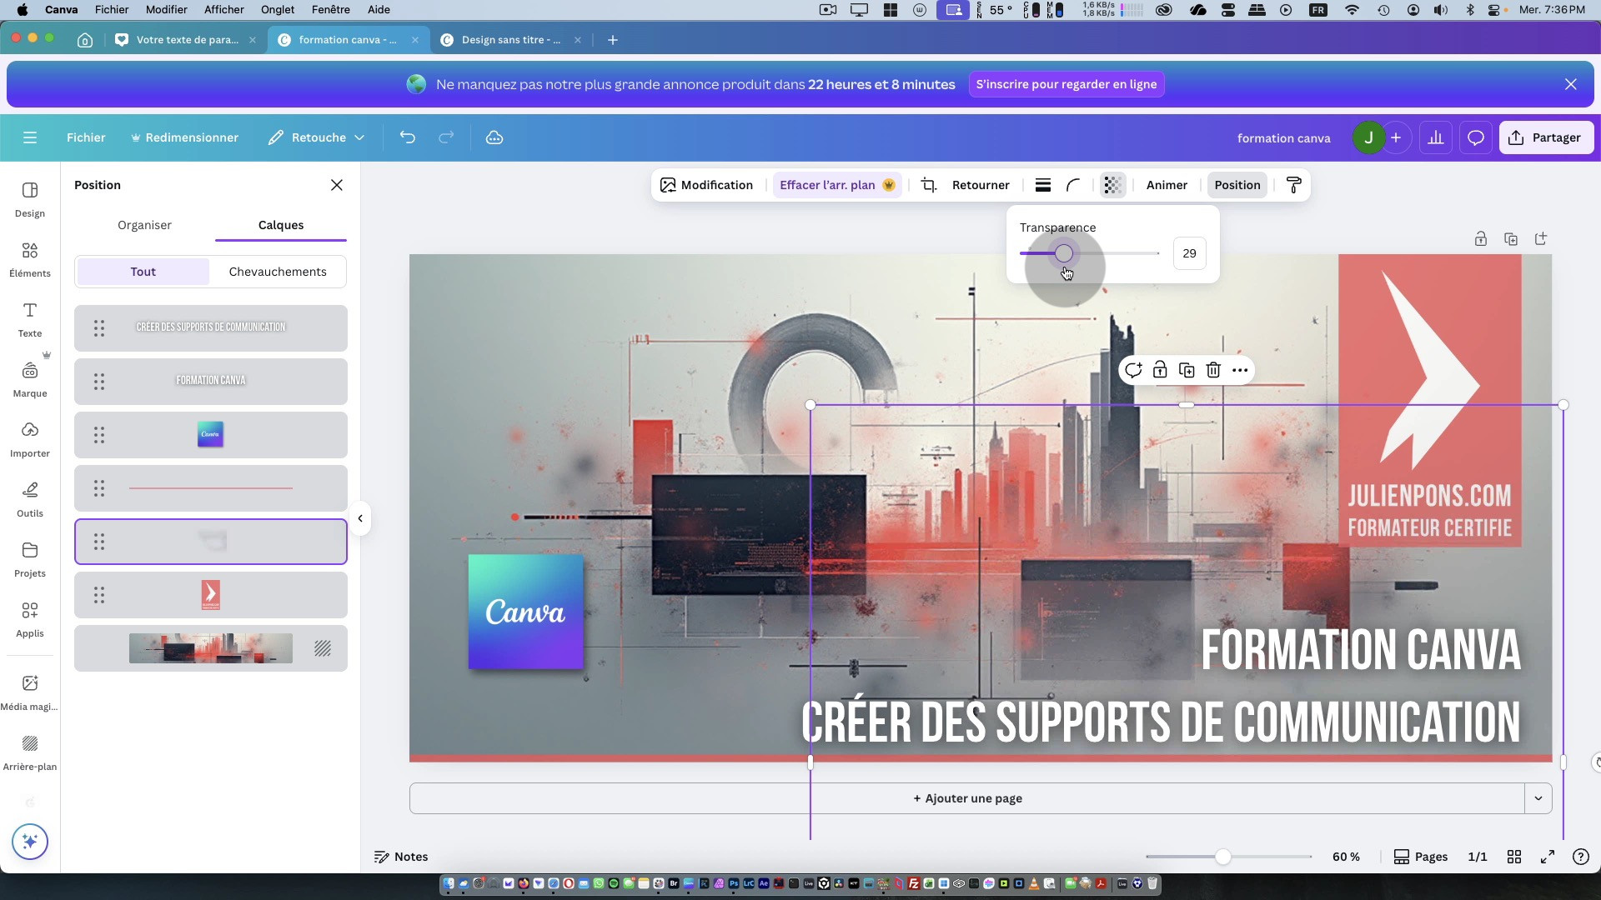Click the transparency checkerboard icon
This screenshot has height=900, width=1601.
coord(1112,185)
